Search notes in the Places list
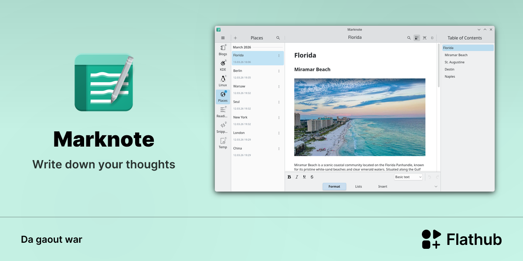 click(278, 38)
